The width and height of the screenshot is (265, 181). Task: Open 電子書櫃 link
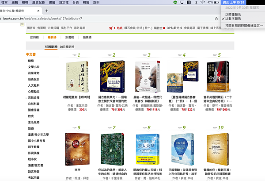[x=203, y=28]
